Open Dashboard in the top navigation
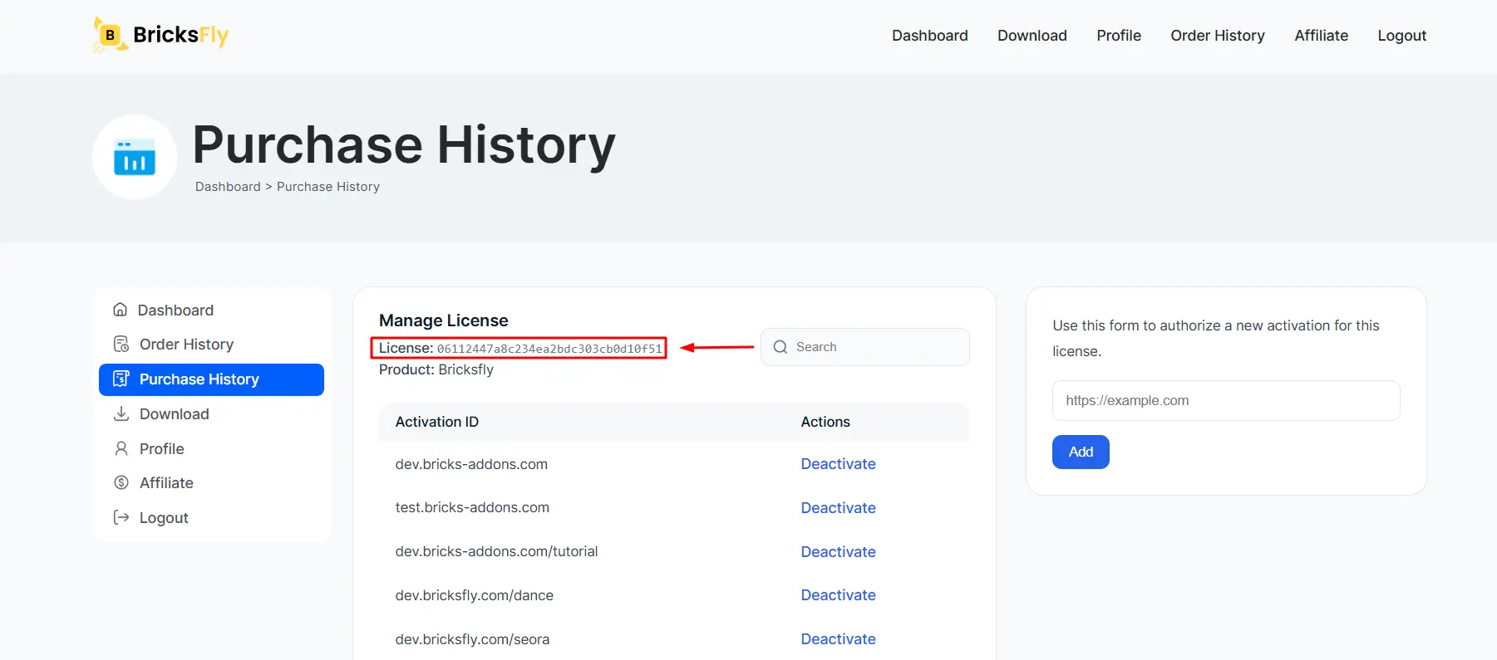This screenshot has height=660, width=1497. (x=930, y=36)
